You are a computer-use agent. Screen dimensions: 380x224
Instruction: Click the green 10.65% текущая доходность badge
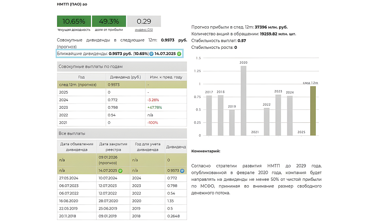coord(73,21)
